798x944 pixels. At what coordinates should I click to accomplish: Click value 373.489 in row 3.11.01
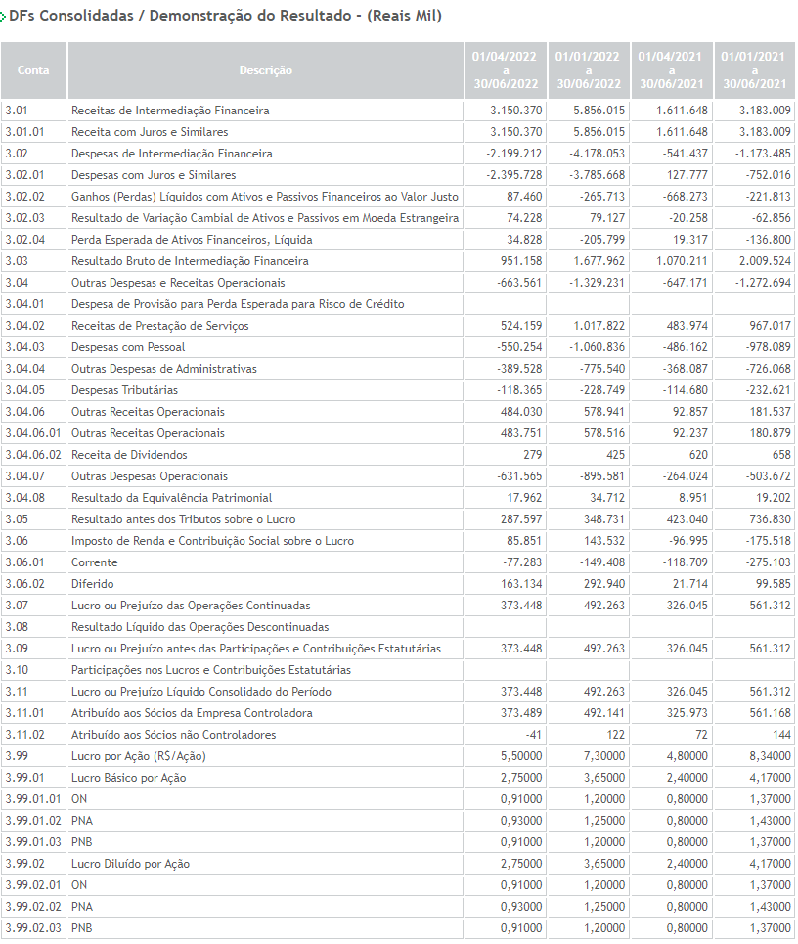point(521,713)
